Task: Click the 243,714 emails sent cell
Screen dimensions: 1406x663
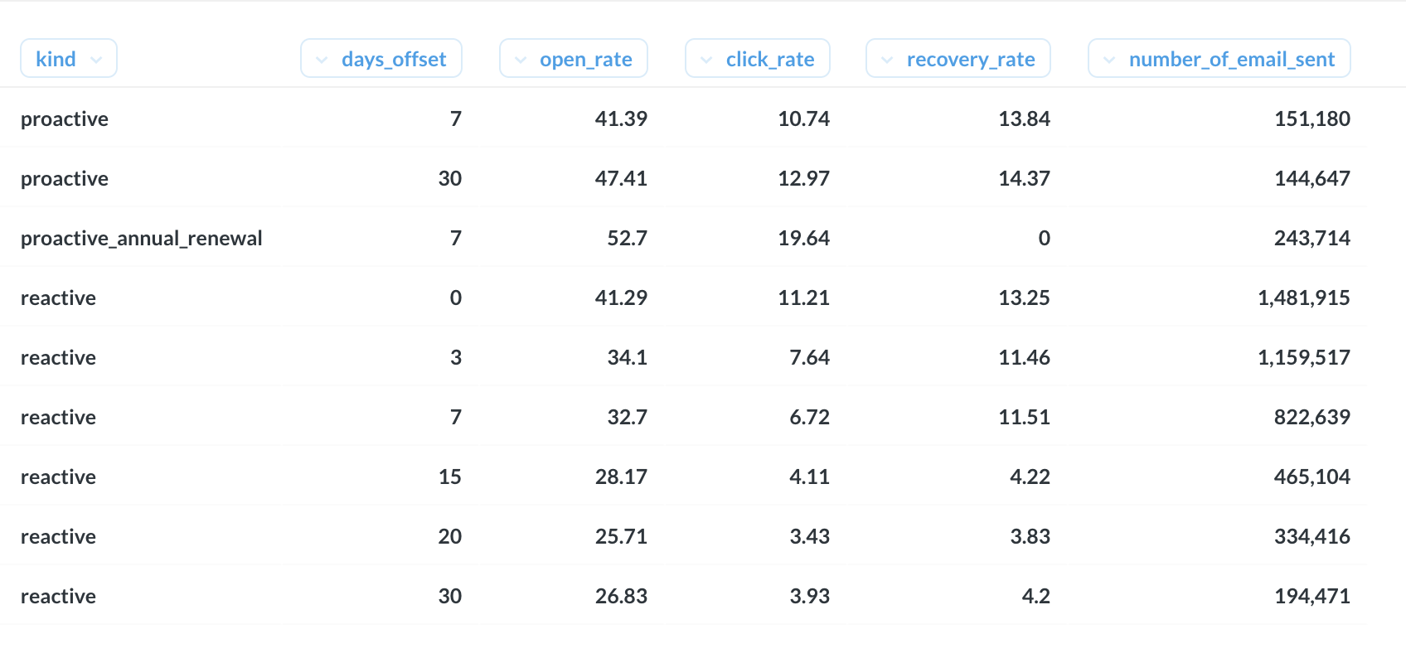Action: click(1311, 238)
